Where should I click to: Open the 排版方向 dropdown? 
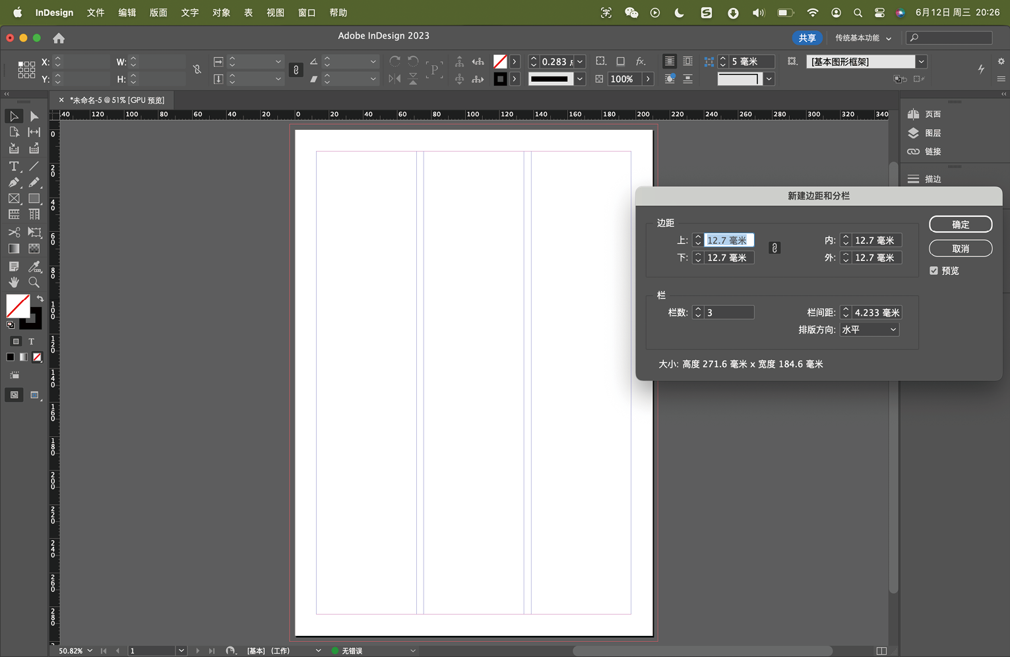click(x=869, y=329)
